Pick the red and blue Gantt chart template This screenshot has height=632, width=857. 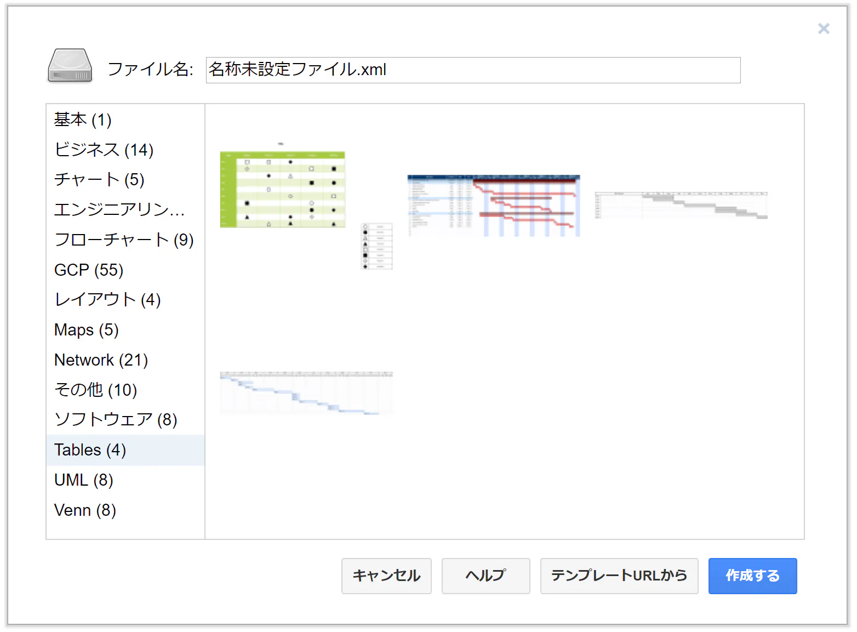coord(494,206)
